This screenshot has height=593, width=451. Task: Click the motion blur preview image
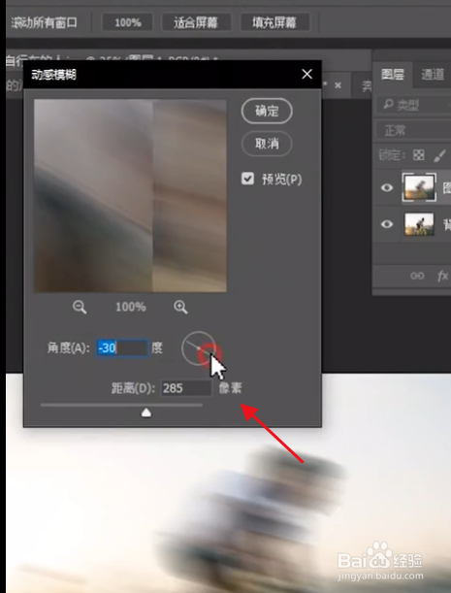pyautogui.click(x=130, y=196)
